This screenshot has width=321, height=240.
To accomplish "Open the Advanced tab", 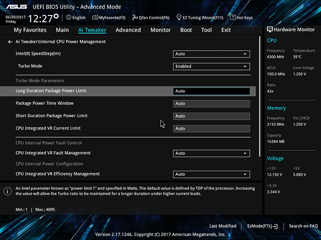I will click(x=128, y=30).
